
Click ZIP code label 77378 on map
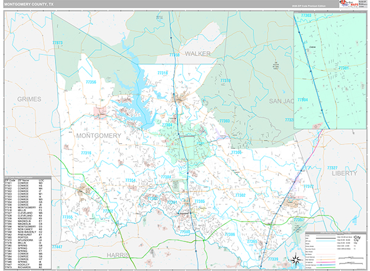[225, 81]
